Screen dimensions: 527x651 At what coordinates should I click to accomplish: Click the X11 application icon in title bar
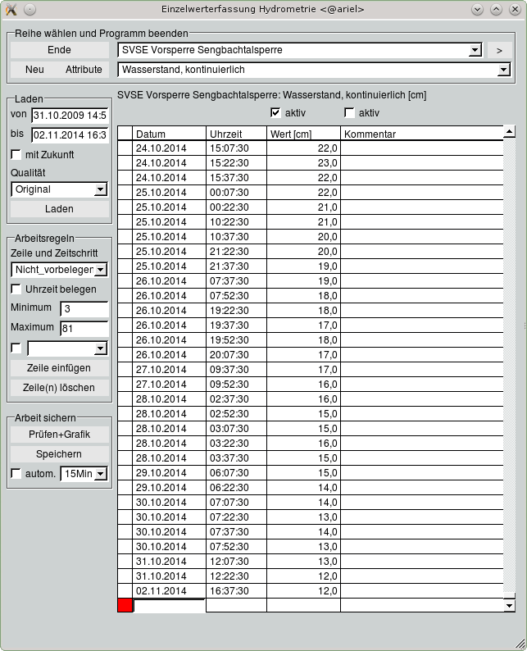coord(11,9)
